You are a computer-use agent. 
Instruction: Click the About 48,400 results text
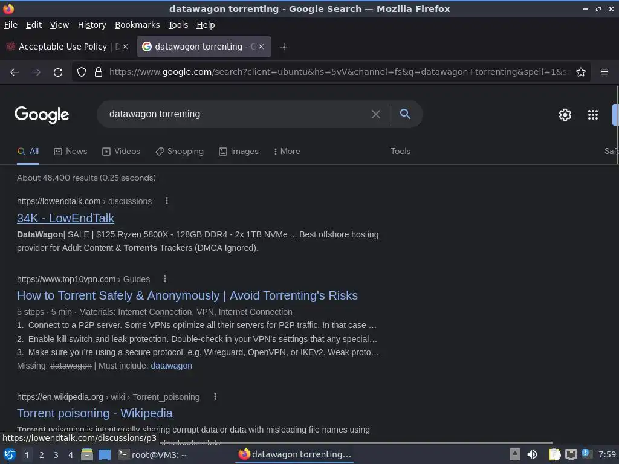86,178
